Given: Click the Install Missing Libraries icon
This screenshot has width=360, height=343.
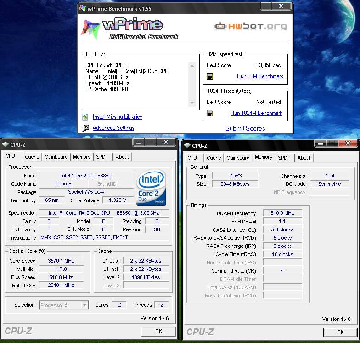Looking at the screenshot, I should [85, 117].
